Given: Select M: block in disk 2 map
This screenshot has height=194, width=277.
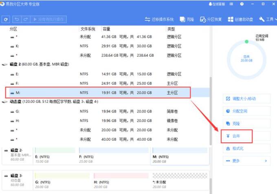Looking at the screenshot, I should coord(180,156).
